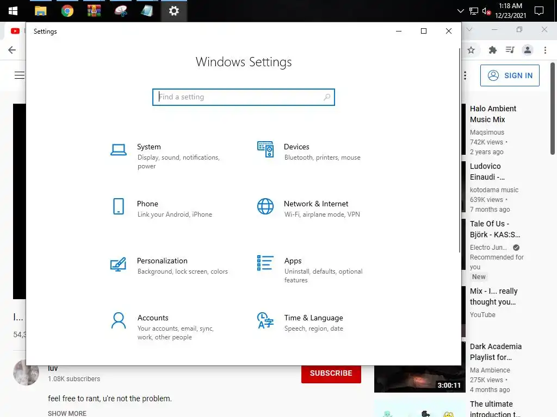Click the YouTube page vertical scrollbar

pos(553,109)
